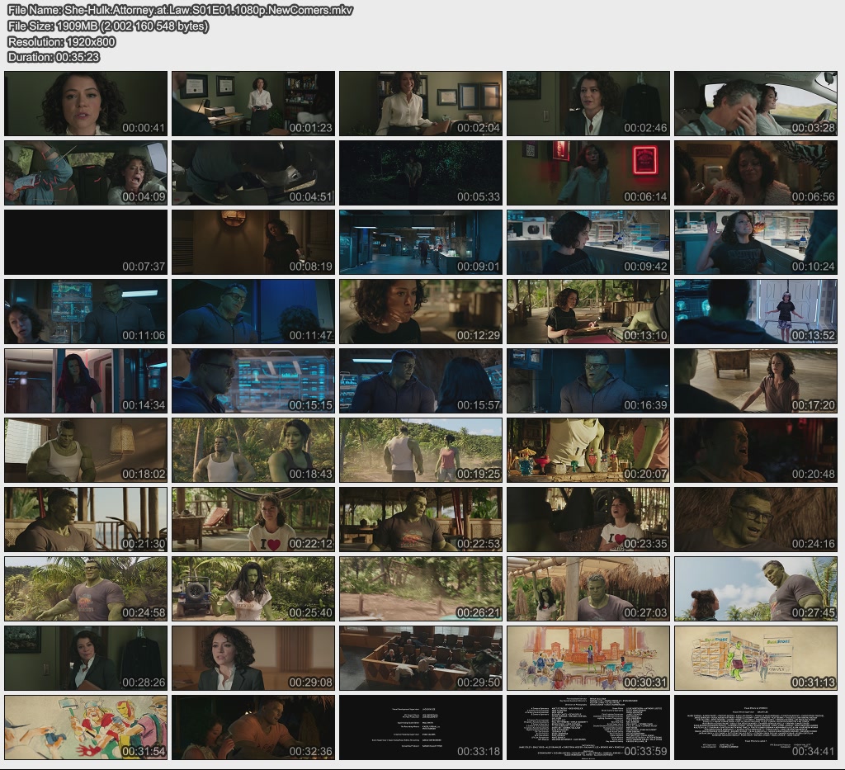This screenshot has height=770, width=845.
Task: Select the heart t-shirt frame at 00:22:12
Action: [253, 520]
